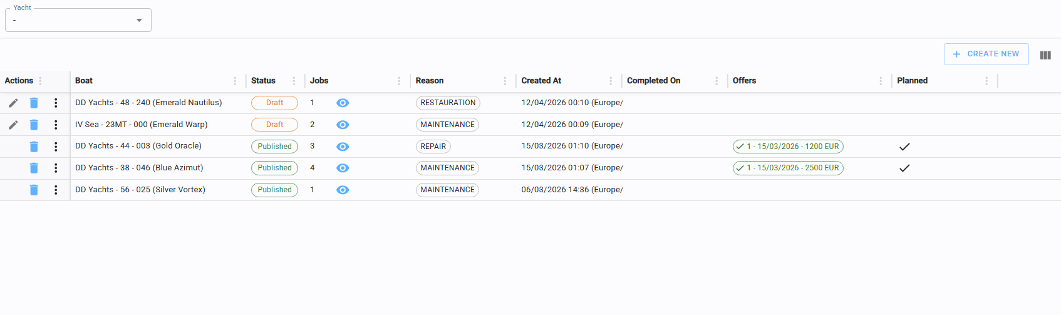1061x315 pixels.
Task: Click the Published status of Blue Azimut
Action: coord(274,168)
